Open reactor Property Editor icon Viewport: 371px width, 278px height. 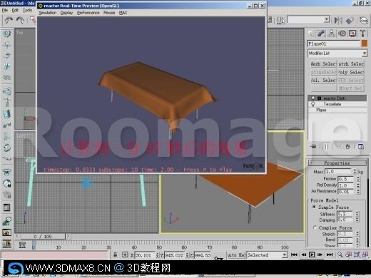7,207
